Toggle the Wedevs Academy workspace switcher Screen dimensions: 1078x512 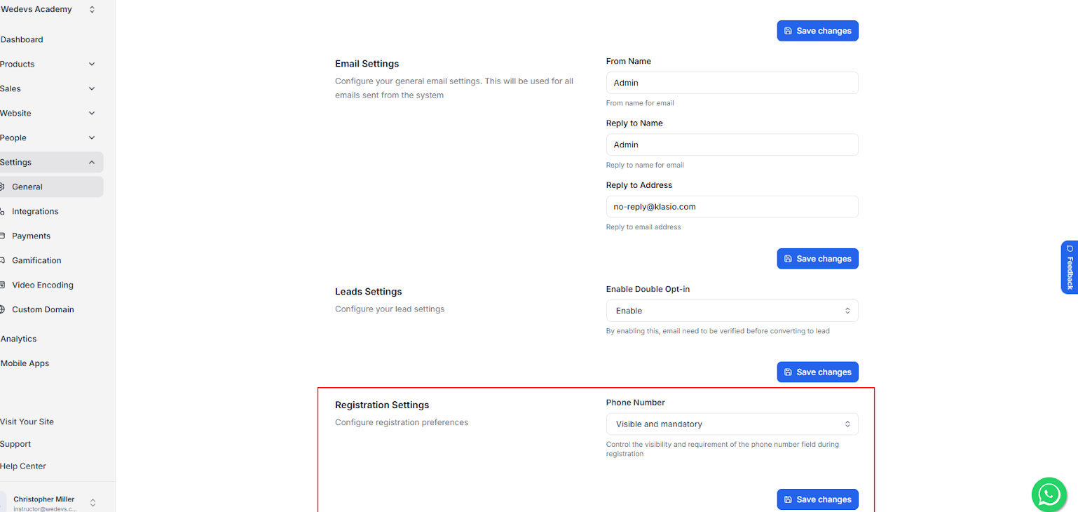[x=91, y=9]
